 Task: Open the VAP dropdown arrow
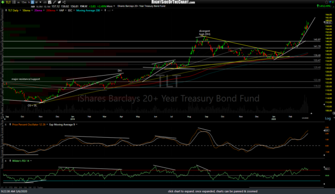(65, 10)
